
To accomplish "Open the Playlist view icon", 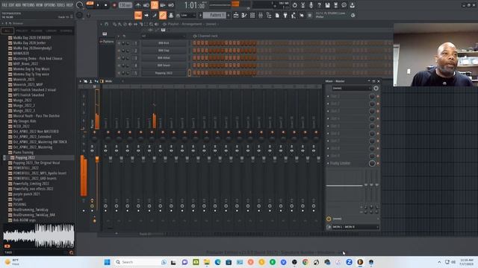I will (236, 15).
